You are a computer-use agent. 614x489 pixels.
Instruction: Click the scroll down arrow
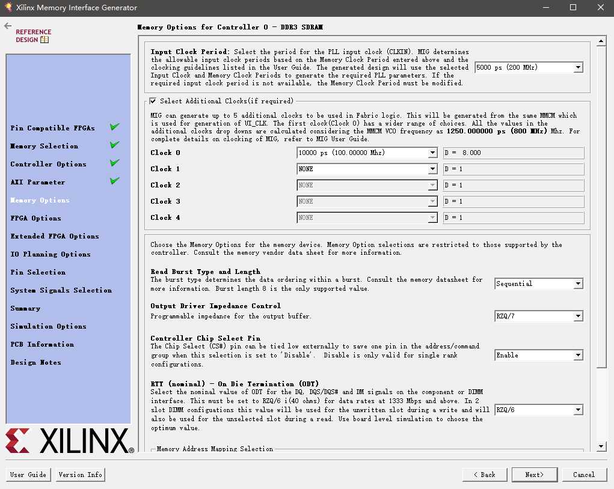click(x=601, y=446)
